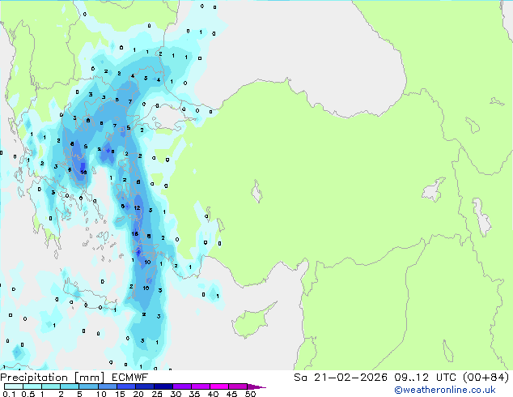Click the 35–40 mm violet legend swatch
The width and height of the screenshot is (513, 397).
point(200,386)
